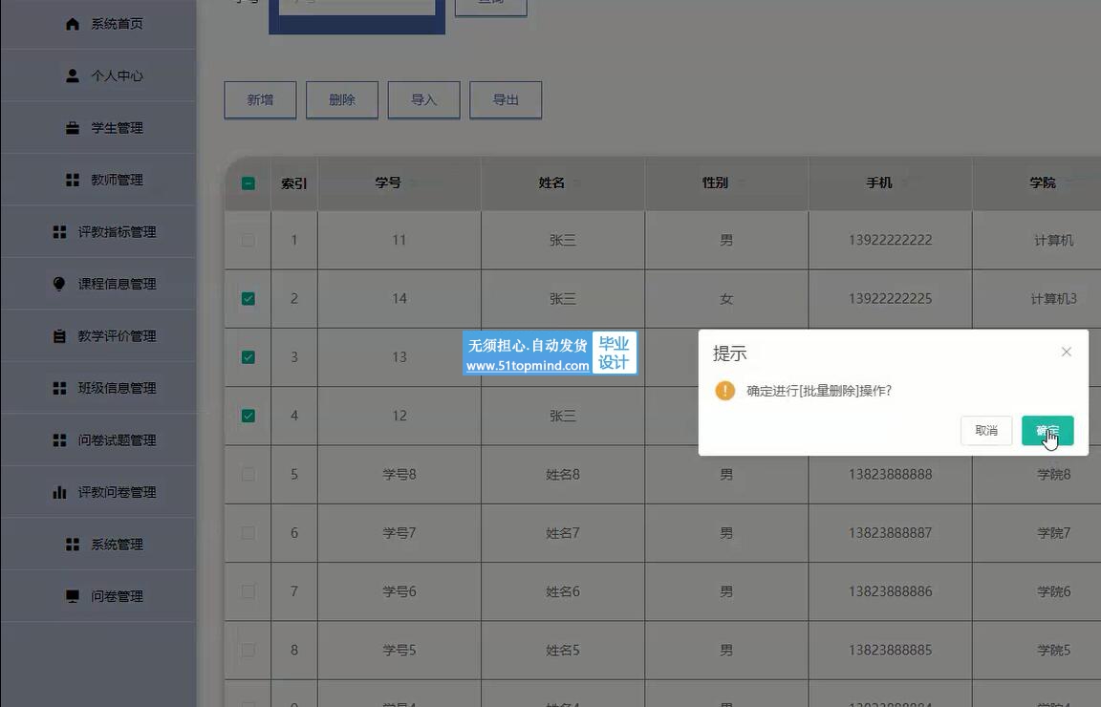
Task: Close the 提示 dialog with the X
Action: click(x=1066, y=352)
